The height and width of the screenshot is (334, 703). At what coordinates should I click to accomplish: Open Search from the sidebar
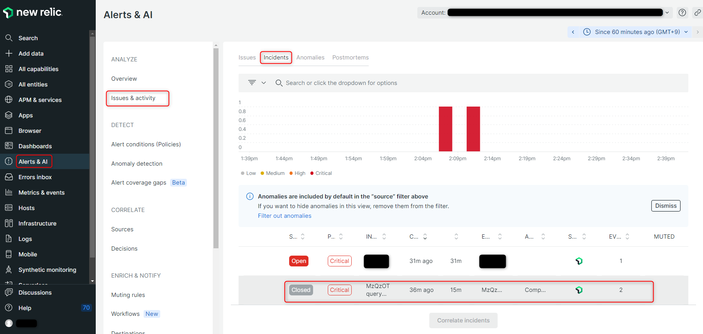tap(28, 38)
